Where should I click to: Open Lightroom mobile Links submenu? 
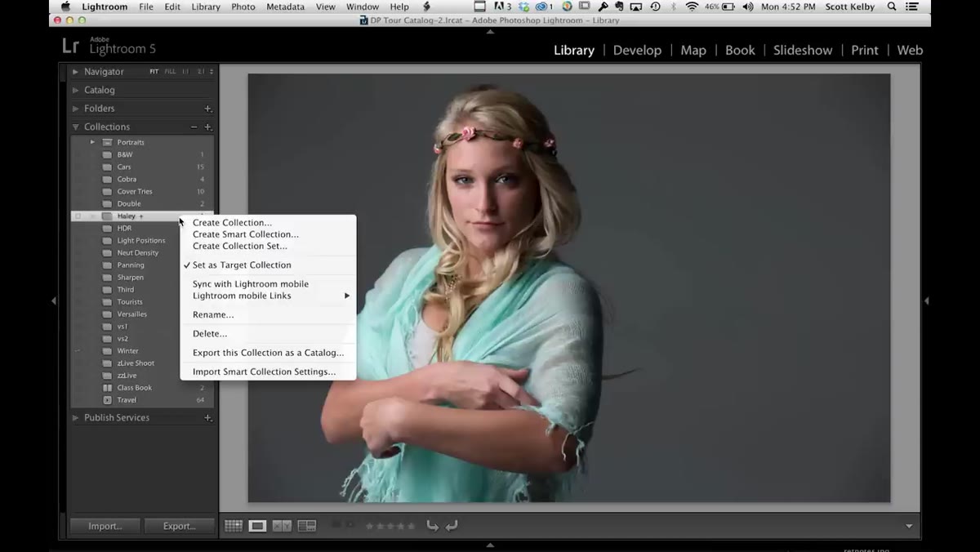pos(269,296)
